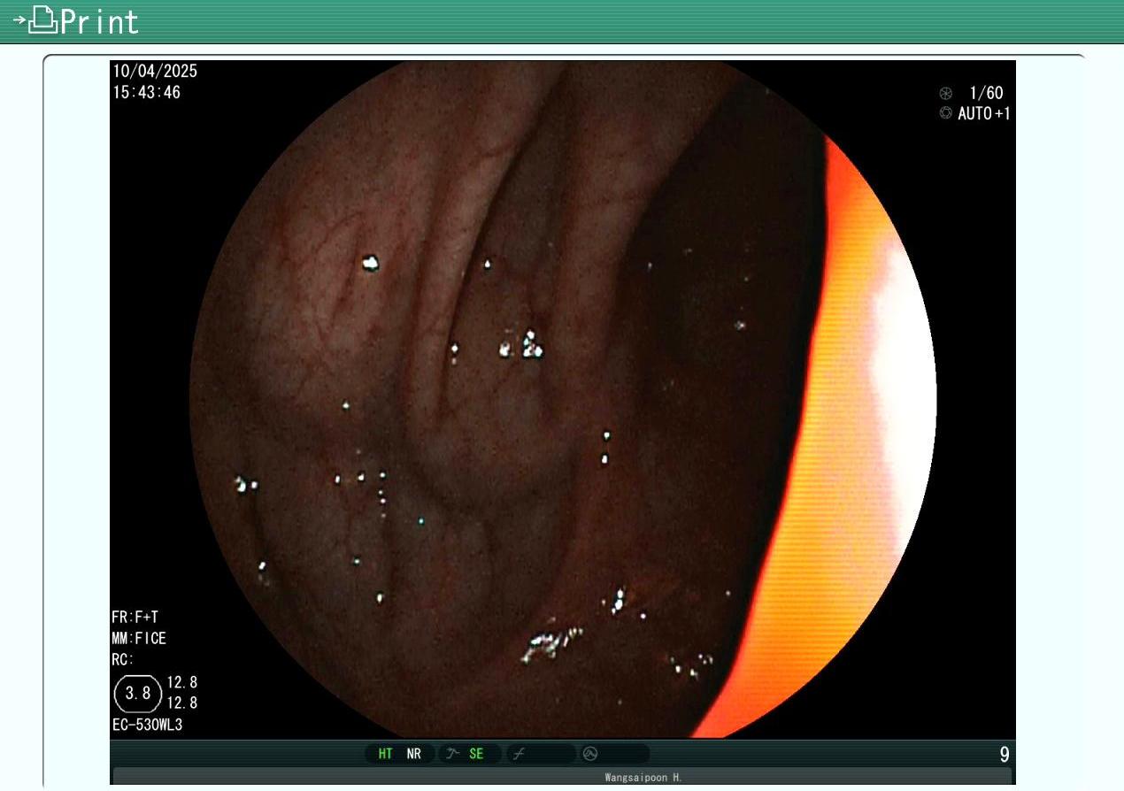Select the date 10/04/2025 overlay
This screenshot has width=1124, height=791.
click(x=155, y=72)
